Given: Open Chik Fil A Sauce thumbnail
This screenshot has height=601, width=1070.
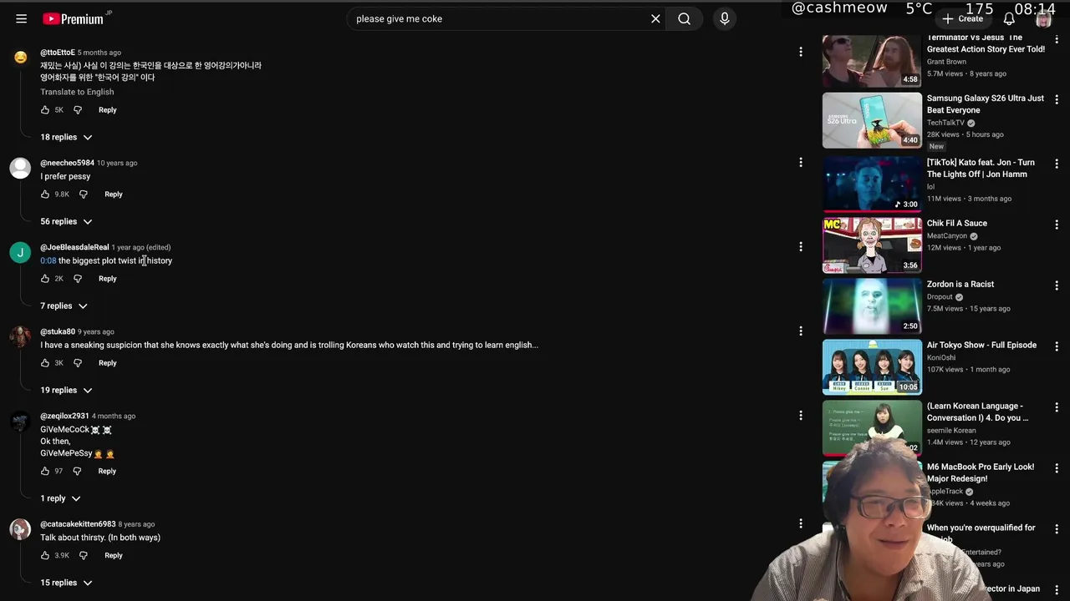Looking at the screenshot, I should (872, 245).
